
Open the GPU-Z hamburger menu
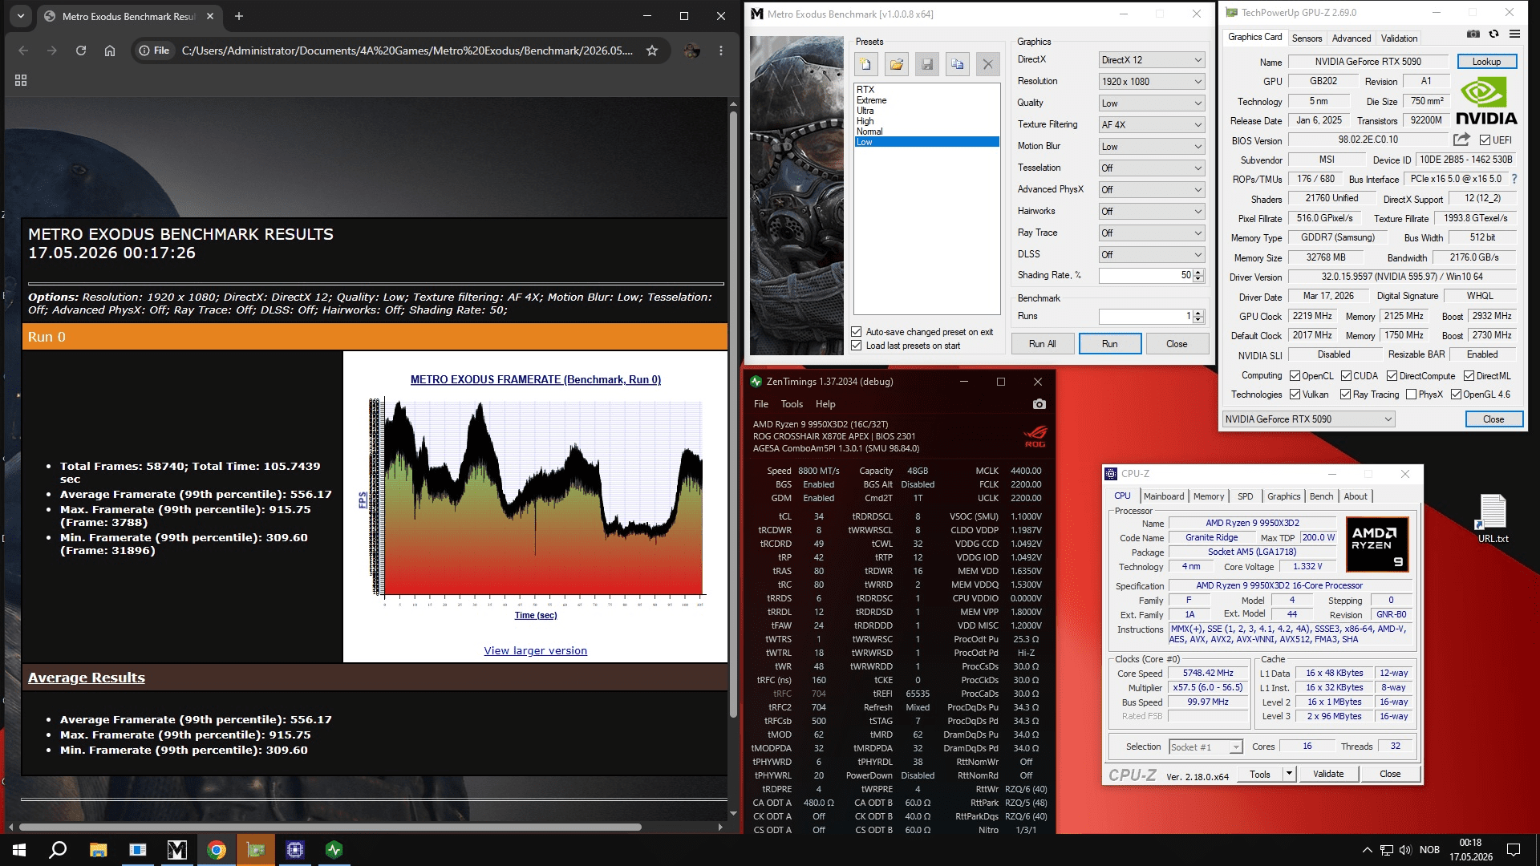(x=1514, y=34)
